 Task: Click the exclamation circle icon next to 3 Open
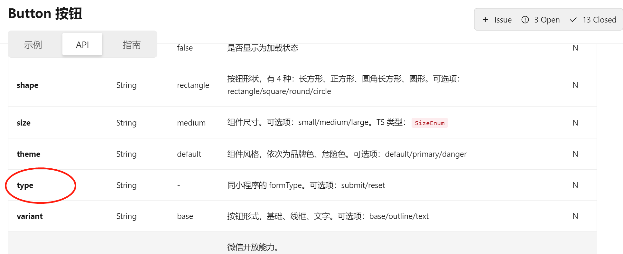[x=525, y=20]
